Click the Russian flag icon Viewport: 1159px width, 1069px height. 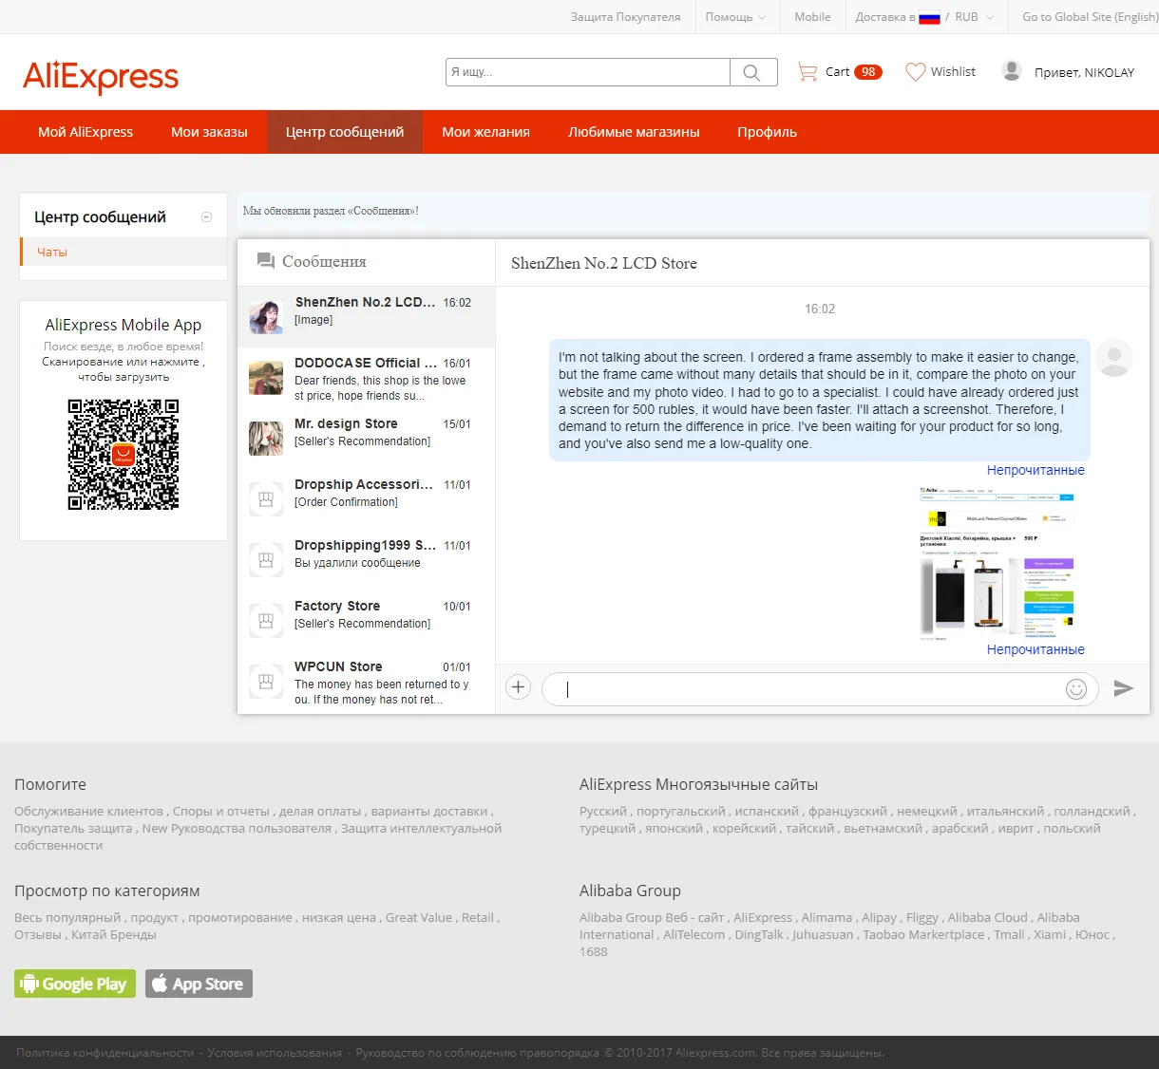point(929,17)
